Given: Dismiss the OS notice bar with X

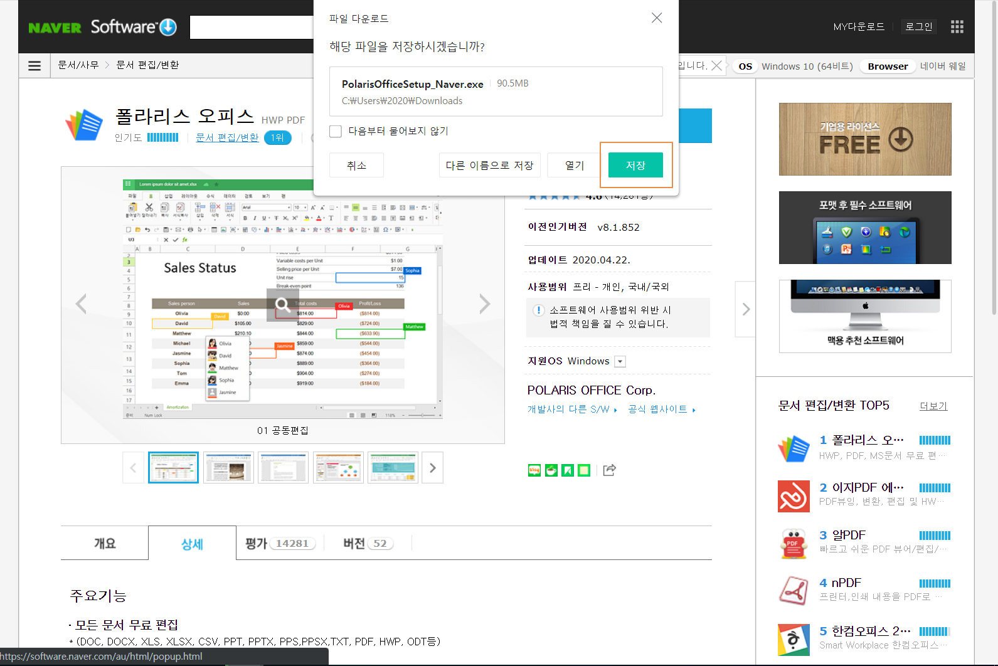Looking at the screenshot, I should click(x=716, y=65).
